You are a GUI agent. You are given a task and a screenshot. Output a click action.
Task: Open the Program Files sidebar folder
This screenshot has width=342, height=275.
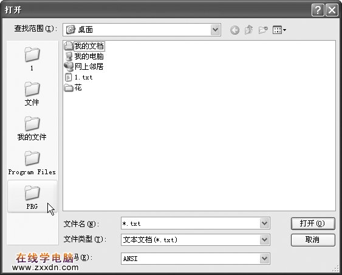click(32, 163)
